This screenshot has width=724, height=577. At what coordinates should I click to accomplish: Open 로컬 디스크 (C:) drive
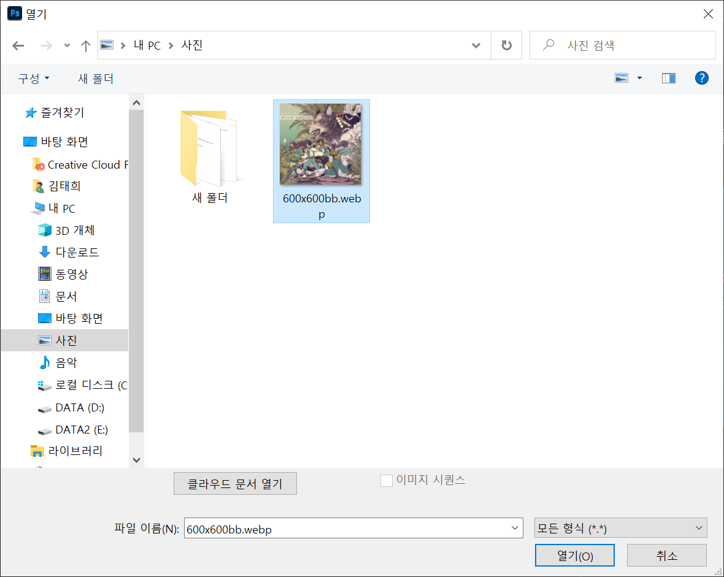pos(83,385)
